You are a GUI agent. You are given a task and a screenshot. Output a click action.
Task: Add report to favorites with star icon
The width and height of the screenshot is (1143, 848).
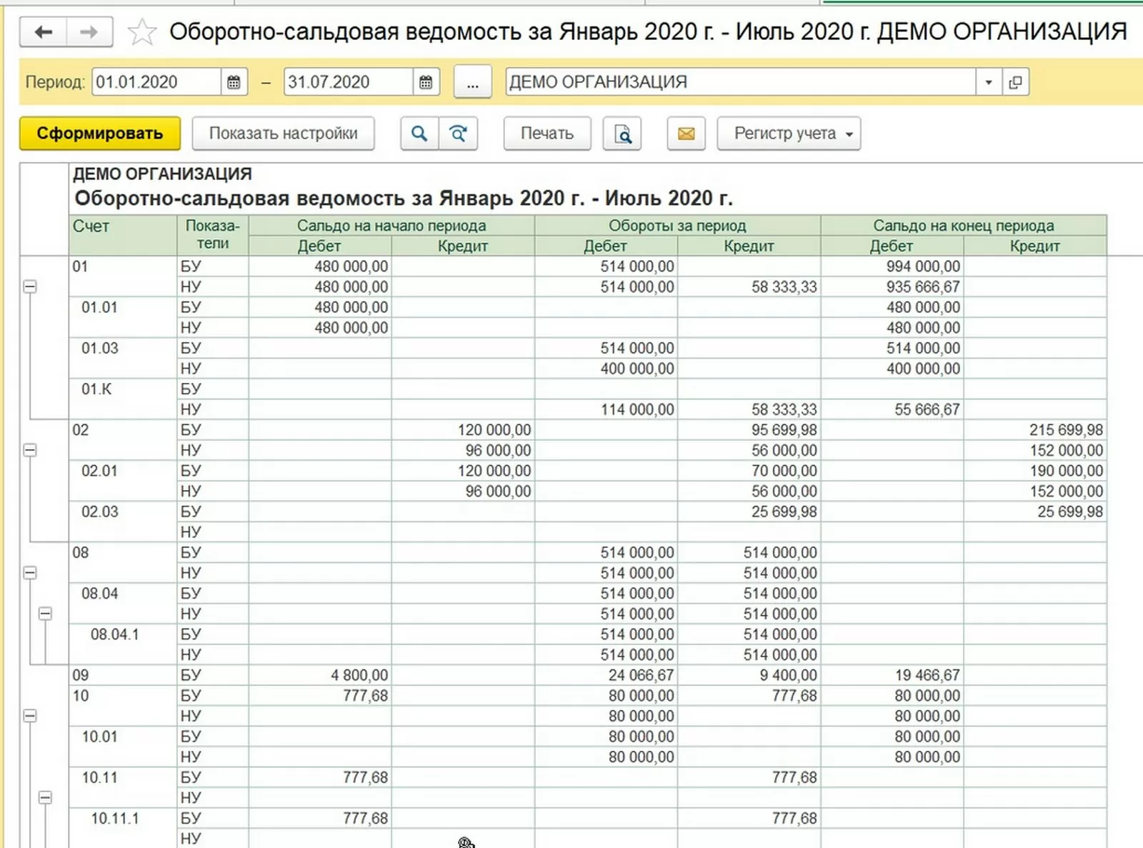coord(141,32)
